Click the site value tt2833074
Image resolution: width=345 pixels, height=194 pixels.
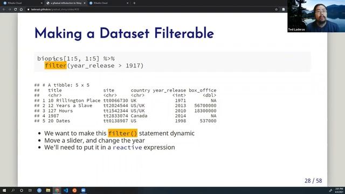(115, 116)
